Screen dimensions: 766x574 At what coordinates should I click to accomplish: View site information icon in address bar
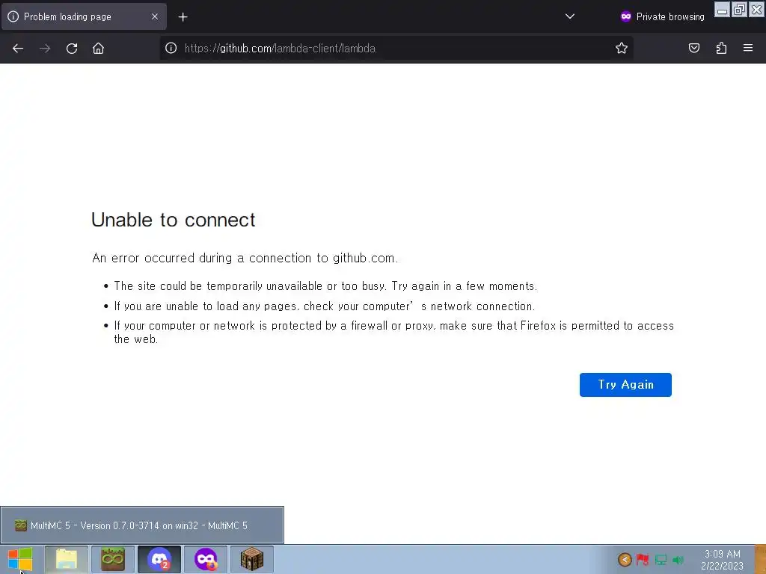coord(171,48)
